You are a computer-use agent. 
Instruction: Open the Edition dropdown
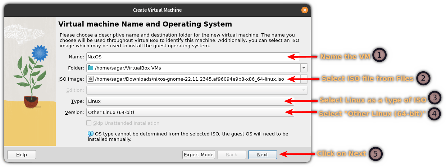click(x=197, y=90)
